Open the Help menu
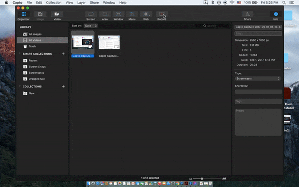This screenshot has height=187, width=299. point(123,2)
